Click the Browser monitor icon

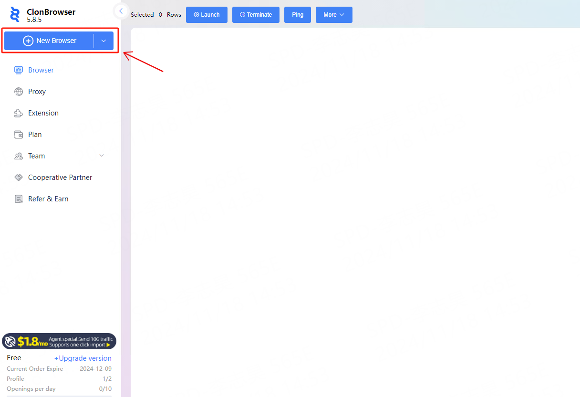click(19, 70)
